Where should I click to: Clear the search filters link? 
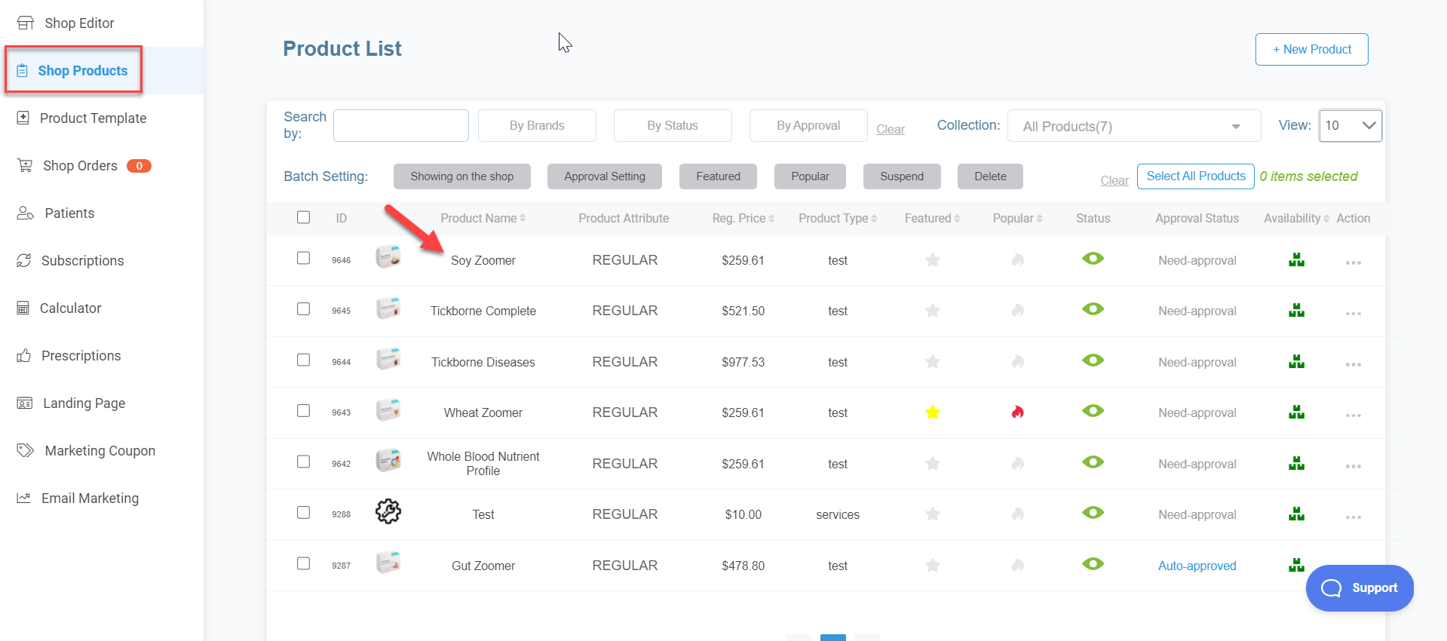(891, 130)
